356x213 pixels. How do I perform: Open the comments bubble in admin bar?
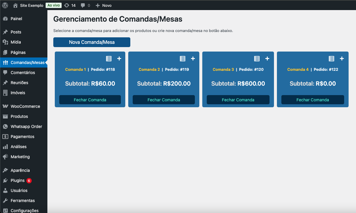click(85, 5)
